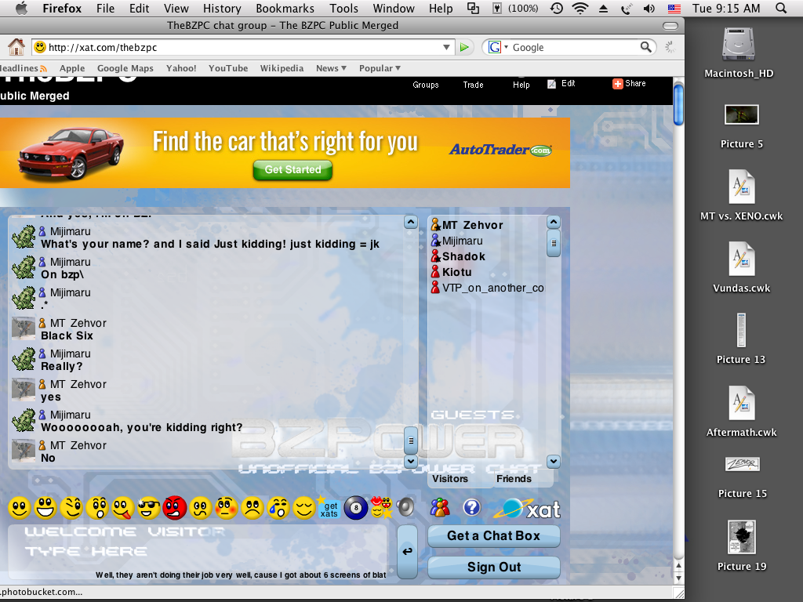Click the group of people icon
803x602 pixels.
coord(440,507)
